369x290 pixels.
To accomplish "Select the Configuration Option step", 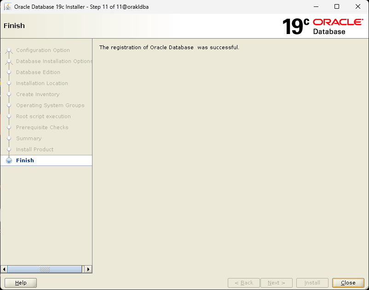I will [43, 50].
